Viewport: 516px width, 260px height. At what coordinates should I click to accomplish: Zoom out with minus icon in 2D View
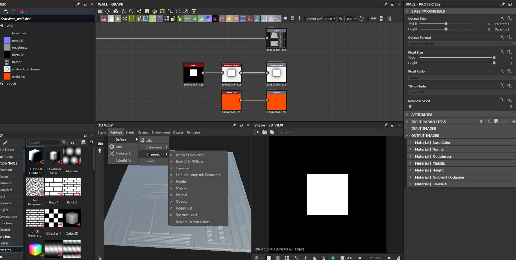[360, 258]
